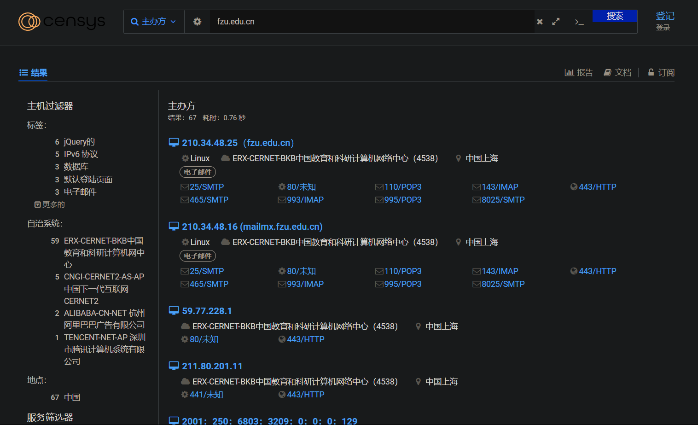
Task: Open 110/POP3 service of 210.34.48.25
Action: coord(398,187)
